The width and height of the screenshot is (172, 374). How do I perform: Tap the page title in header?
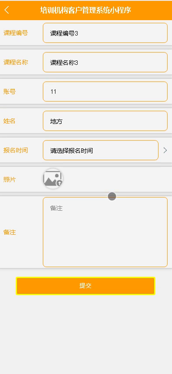(86, 10)
